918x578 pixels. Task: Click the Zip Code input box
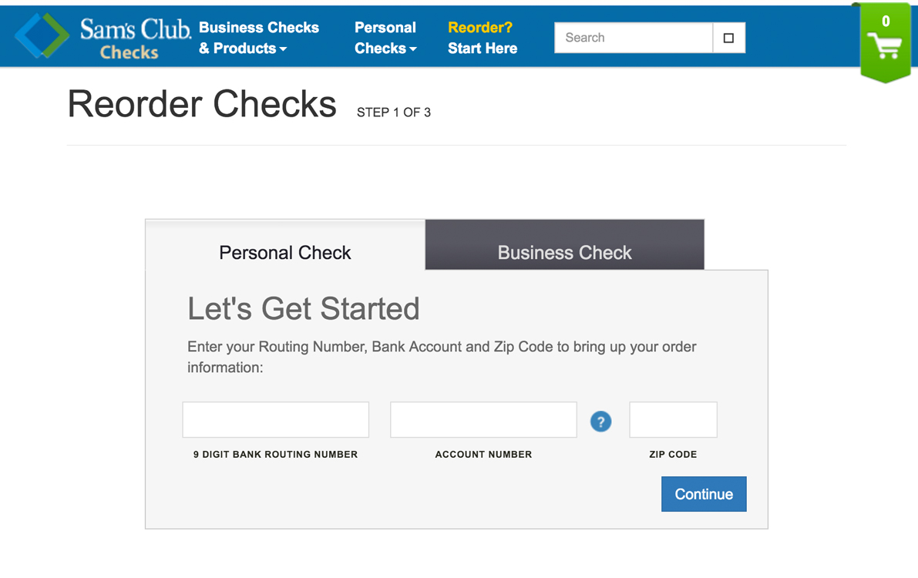tap(673, 420)
